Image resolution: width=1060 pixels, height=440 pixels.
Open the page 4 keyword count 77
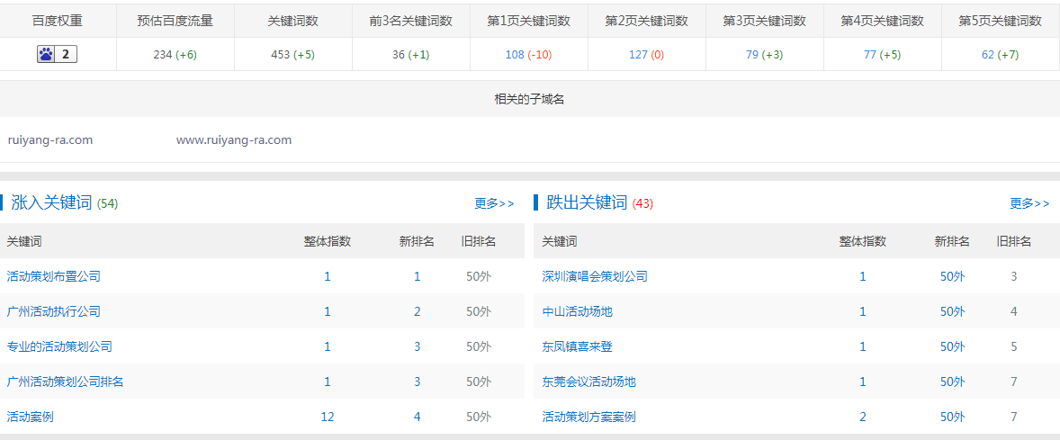tap(869, 55)
